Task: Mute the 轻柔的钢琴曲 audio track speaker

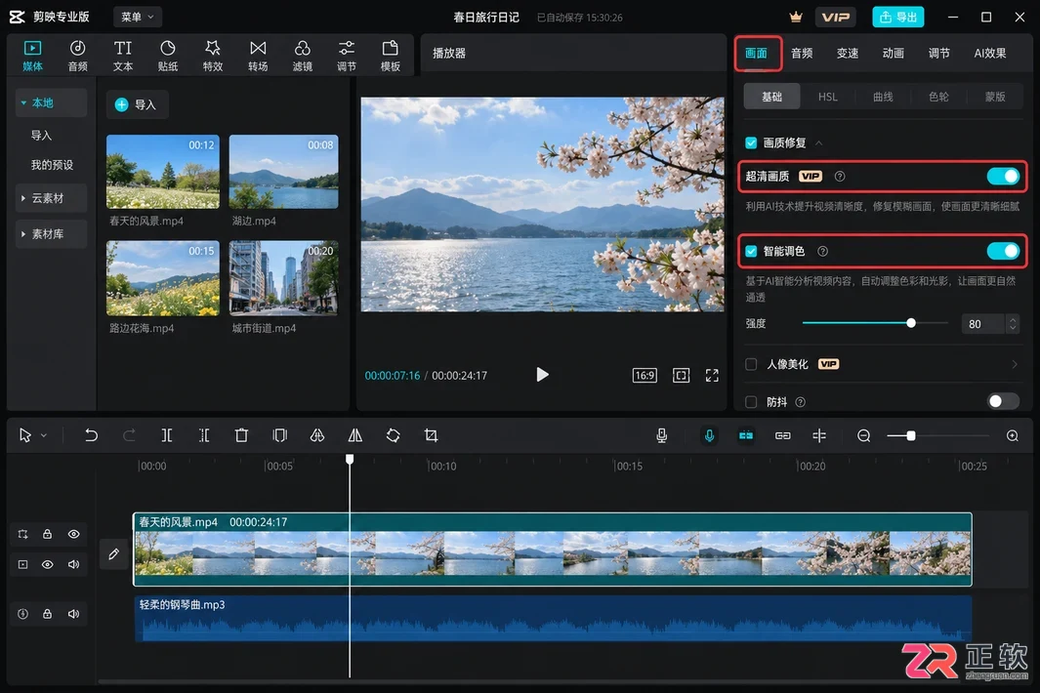Action: click(x=73, y=614)
